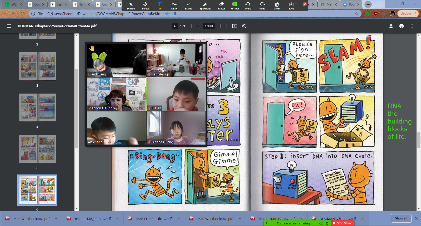Image resolution: width=421 pixels, height=226 pixels.
Task: Close the annotation toolbar with the red X
Action: click(305, 4)
